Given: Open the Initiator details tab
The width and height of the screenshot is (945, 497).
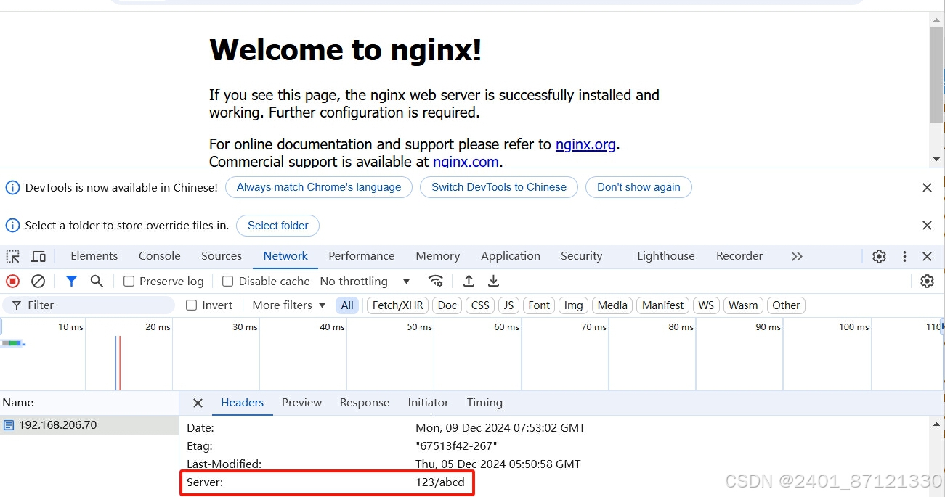Looking at the screenshot, I should (x=428, y=403).
